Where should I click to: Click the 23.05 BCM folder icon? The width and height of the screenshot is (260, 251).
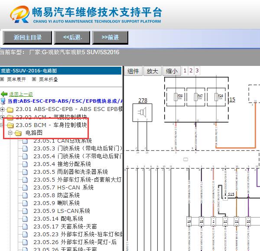click(x=10, y=125)
